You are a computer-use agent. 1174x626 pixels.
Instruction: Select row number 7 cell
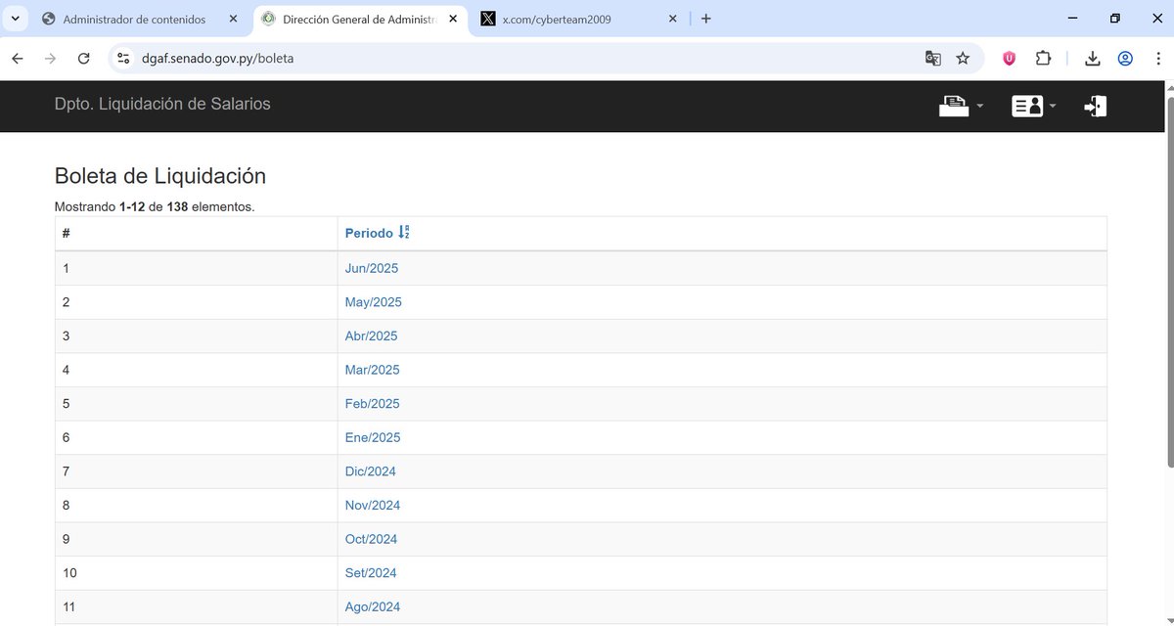(x=197, y=471)
